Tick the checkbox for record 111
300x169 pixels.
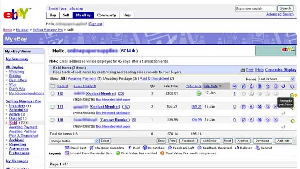(x=52, y=107)
